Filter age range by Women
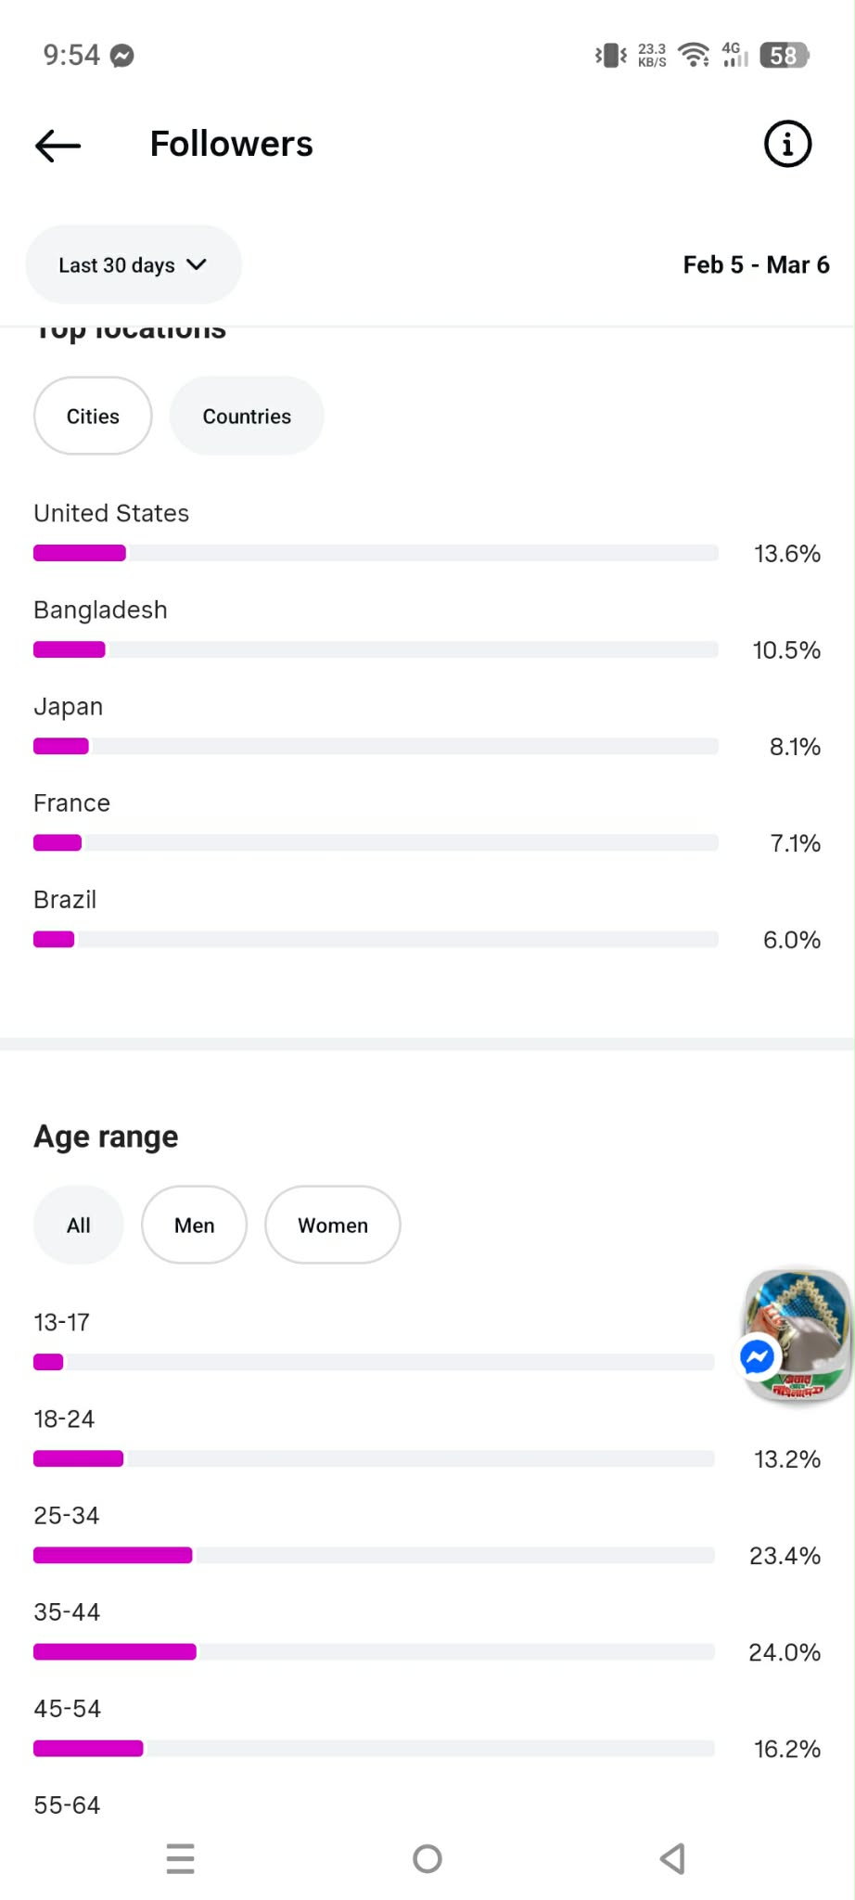855x1900 pixels. click(332, 1225)
